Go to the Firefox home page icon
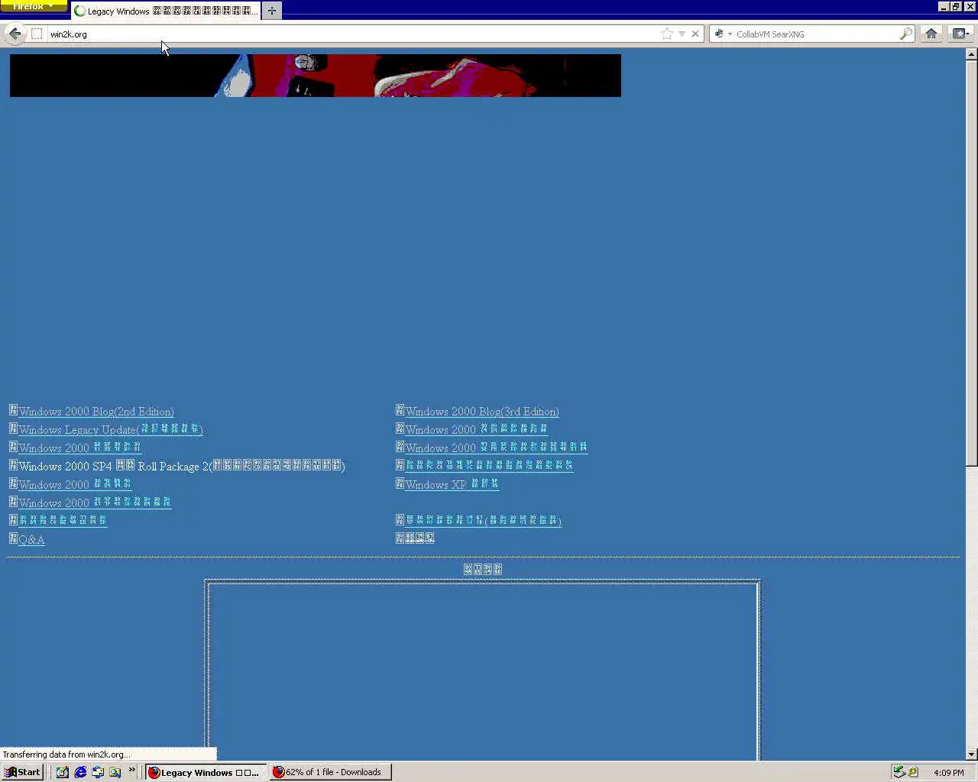This screenshot has height=782, width=978. pos(931,34)
